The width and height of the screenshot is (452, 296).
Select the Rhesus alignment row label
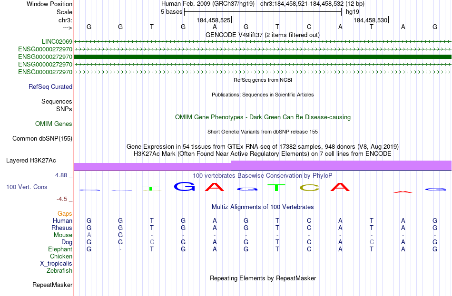coord(62,228)
